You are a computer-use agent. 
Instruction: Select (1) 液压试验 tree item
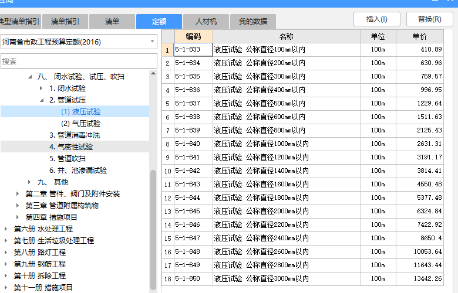pyautogui.click(x=80, y=112)
